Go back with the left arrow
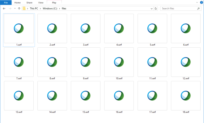This screenshot has width=204, height=123. point(4,9)
